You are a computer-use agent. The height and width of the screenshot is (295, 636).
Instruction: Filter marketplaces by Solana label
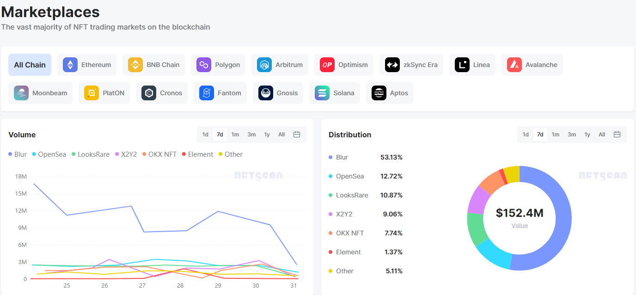[344, 93]
